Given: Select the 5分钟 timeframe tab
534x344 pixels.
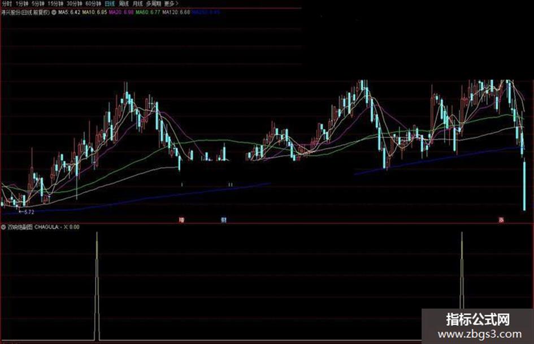Looking at the screenshot, I should [38, 3].
